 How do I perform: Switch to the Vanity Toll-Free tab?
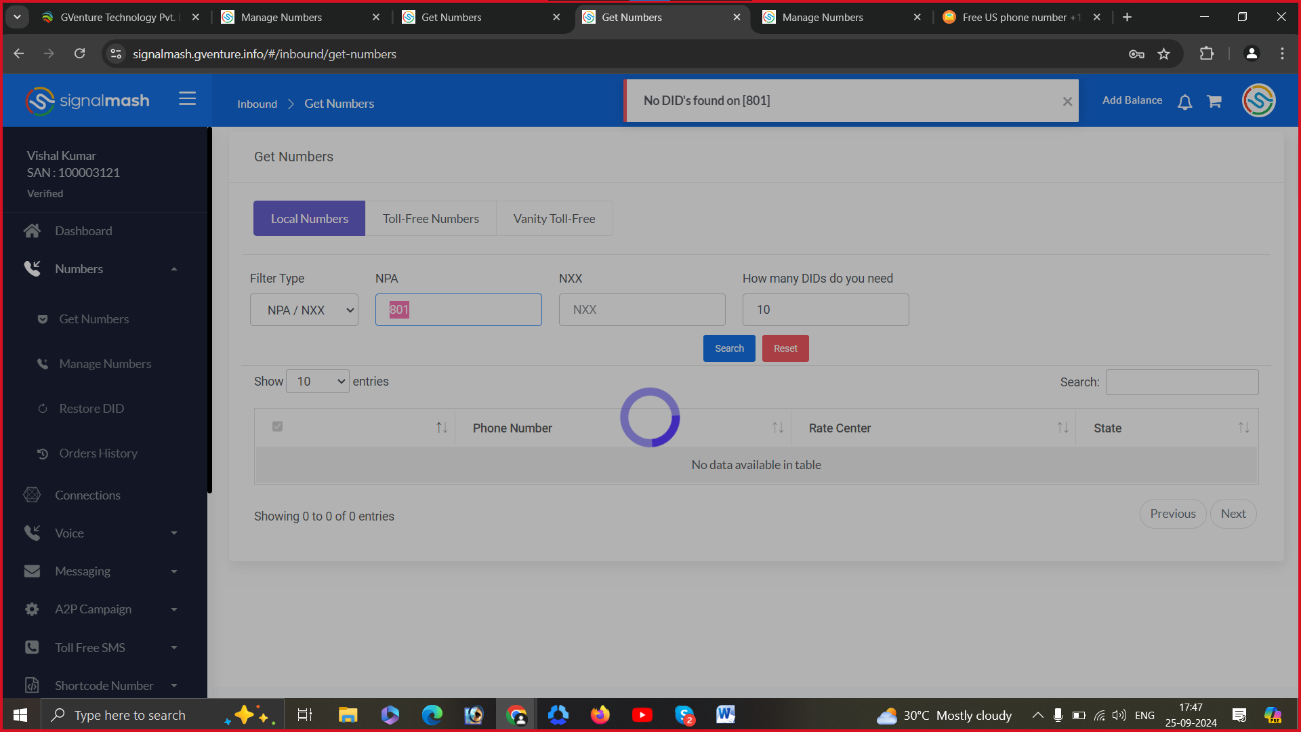click(x=554, y=219)
